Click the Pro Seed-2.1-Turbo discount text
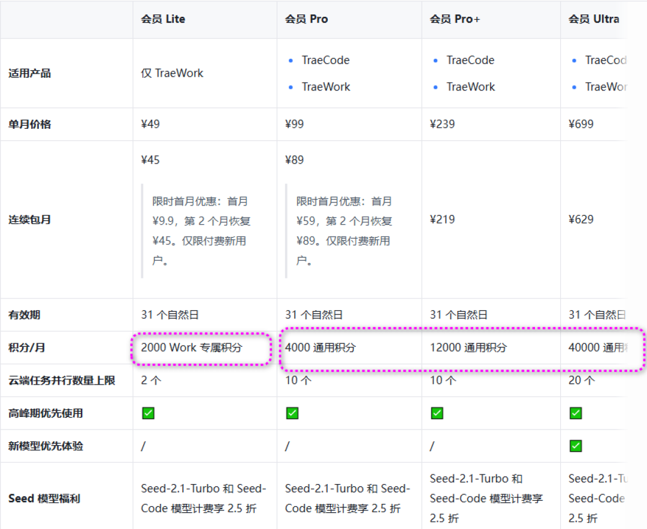647x529 pixels. (x=348, y=498)
